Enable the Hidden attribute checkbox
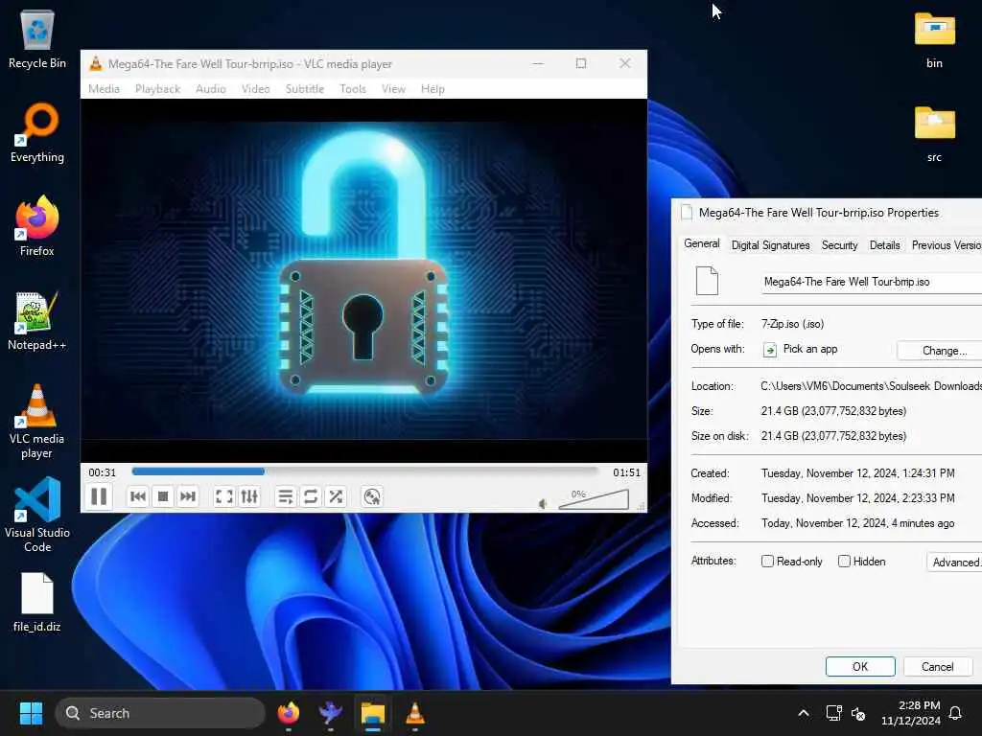982x736 pixels. point(844,562)
